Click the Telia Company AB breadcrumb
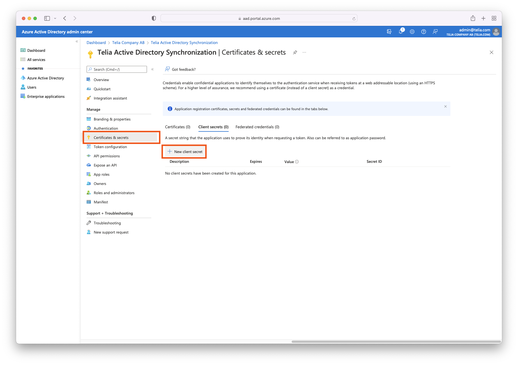Screen dimensions: 518x365 (x=128, y=43)
